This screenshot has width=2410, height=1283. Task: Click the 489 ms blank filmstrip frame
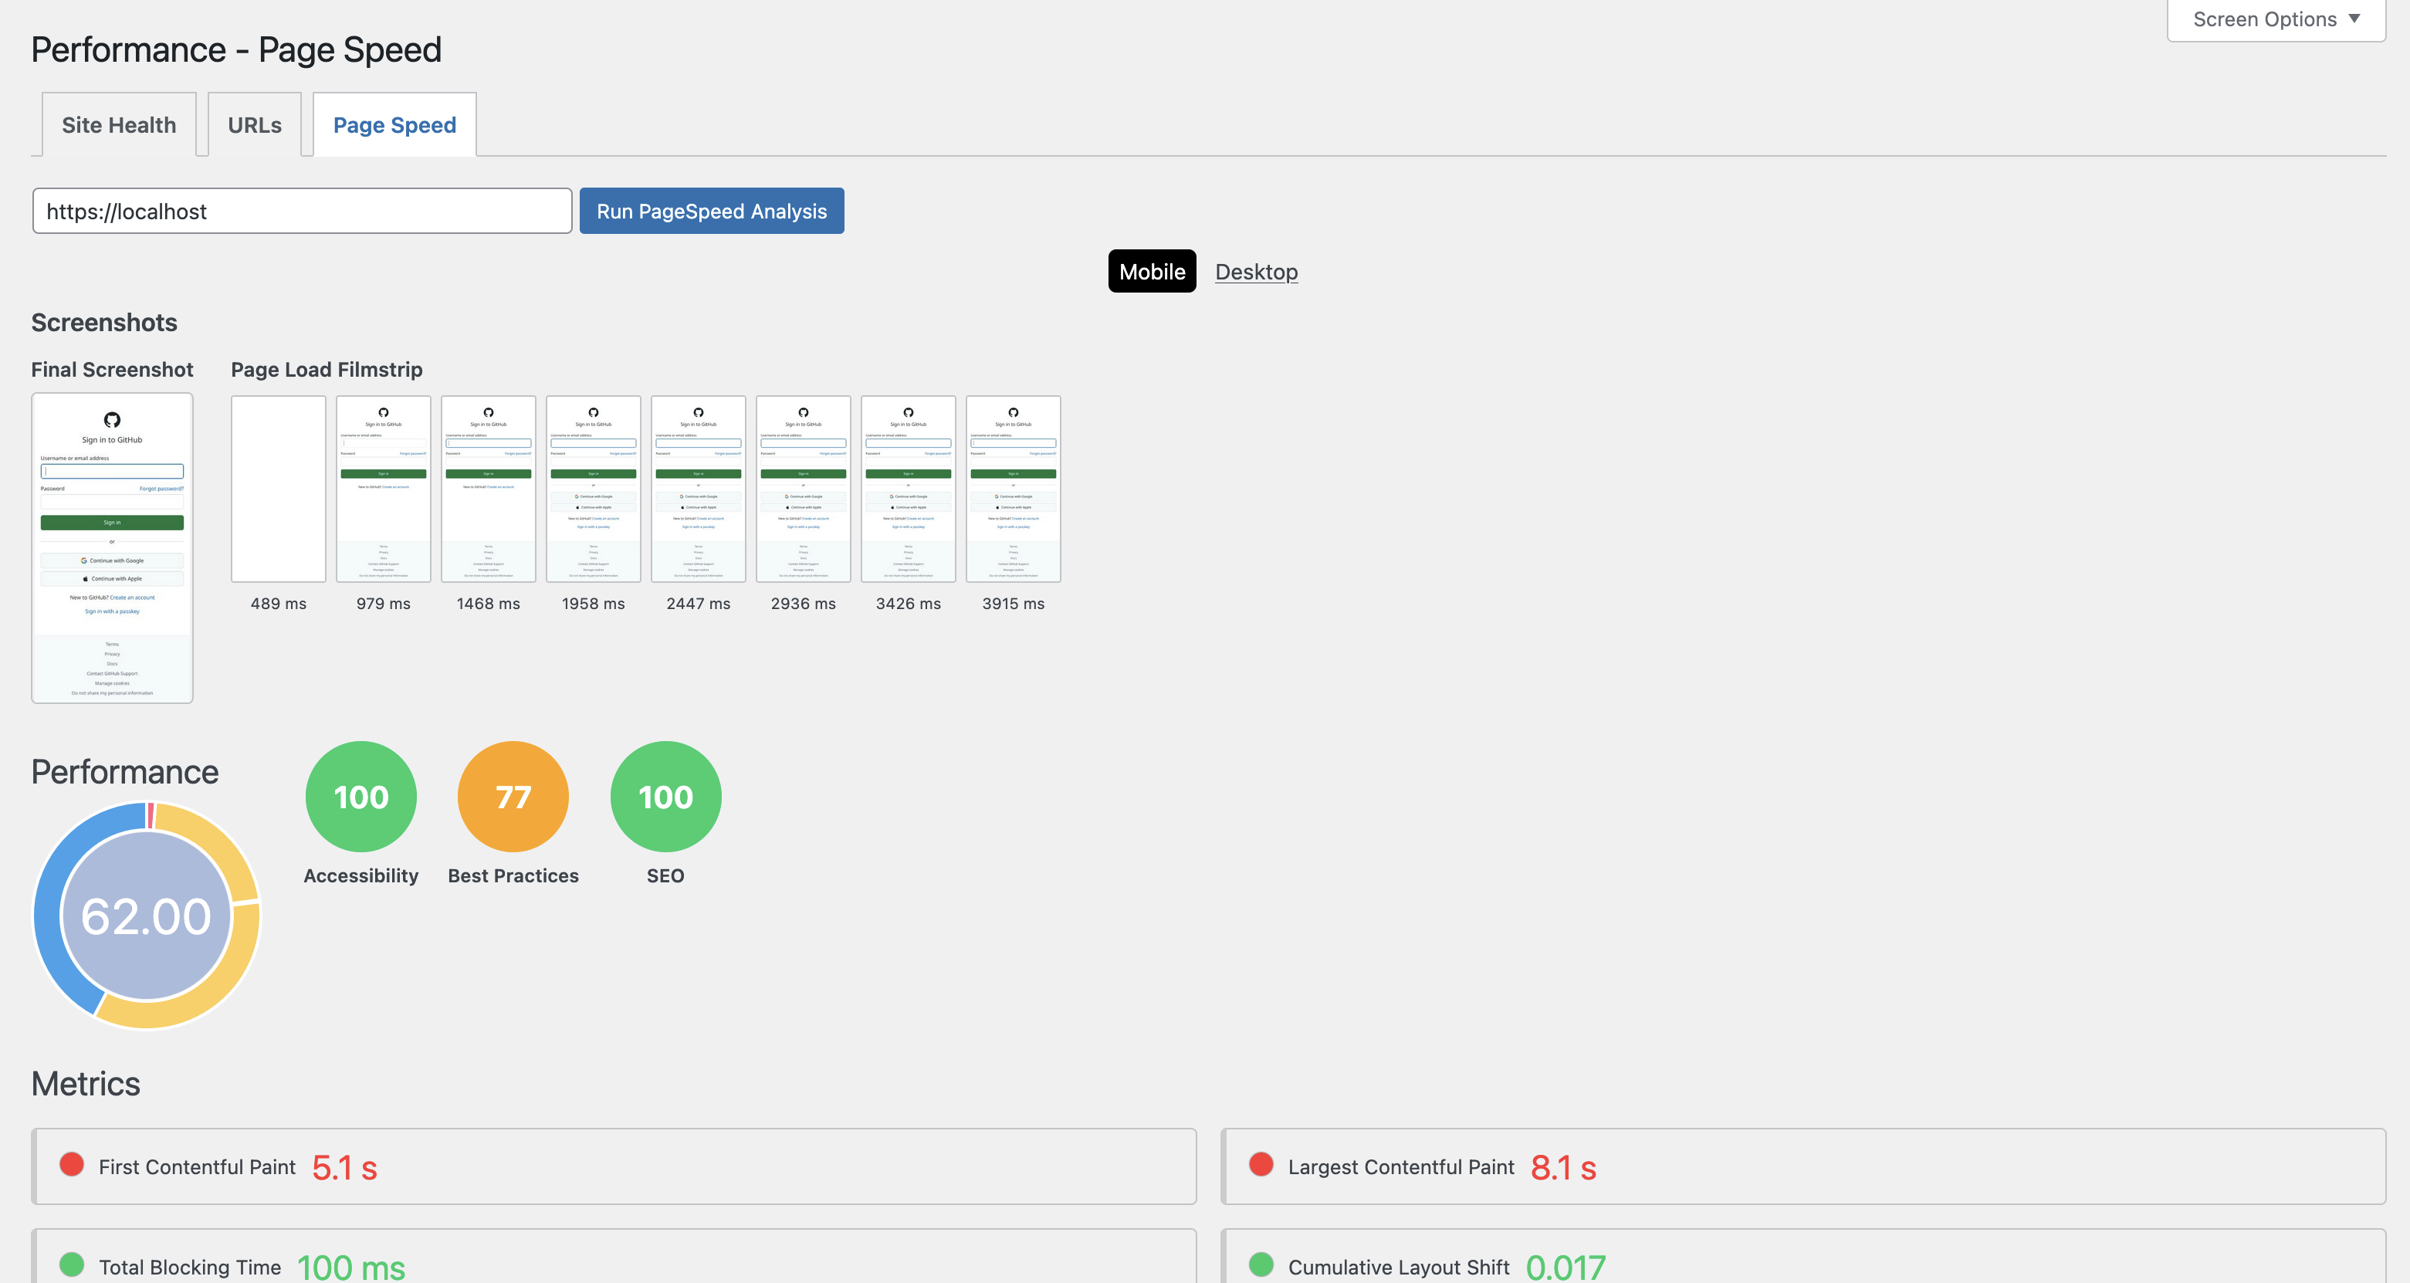coord(279,489)
